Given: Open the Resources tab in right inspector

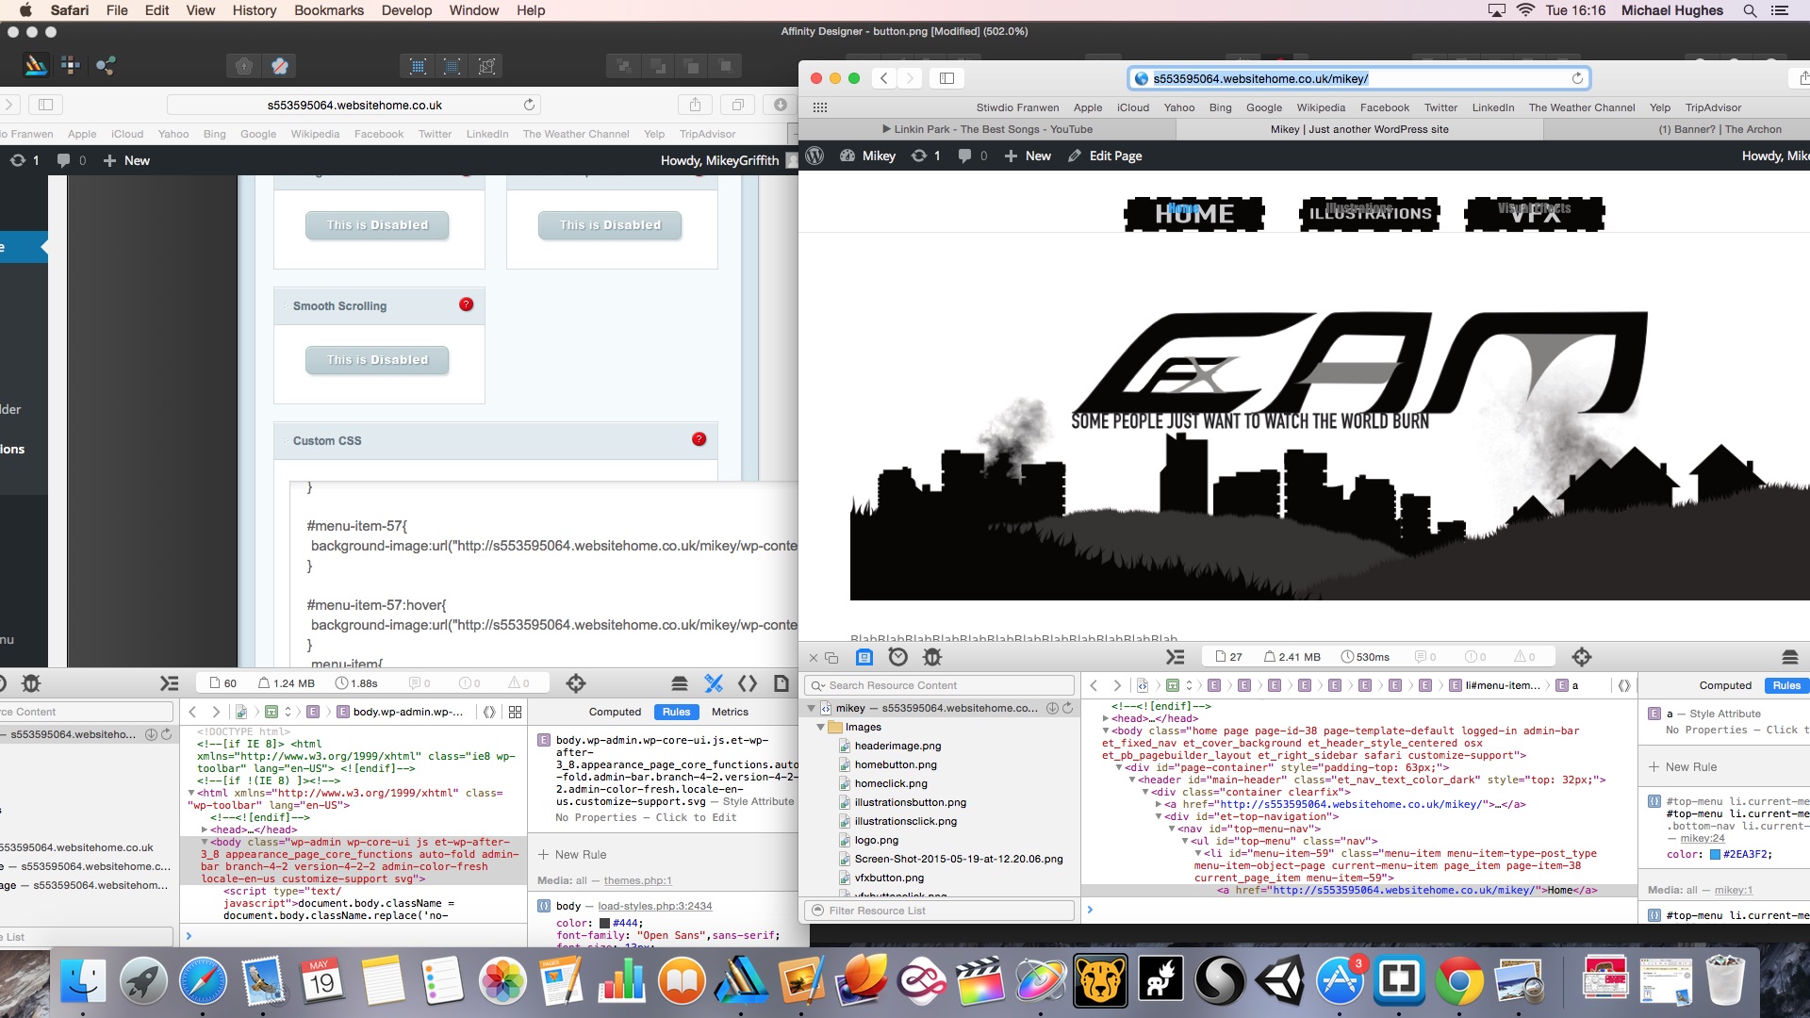Looking at the screenshot, I should click(x=864, y=657).
